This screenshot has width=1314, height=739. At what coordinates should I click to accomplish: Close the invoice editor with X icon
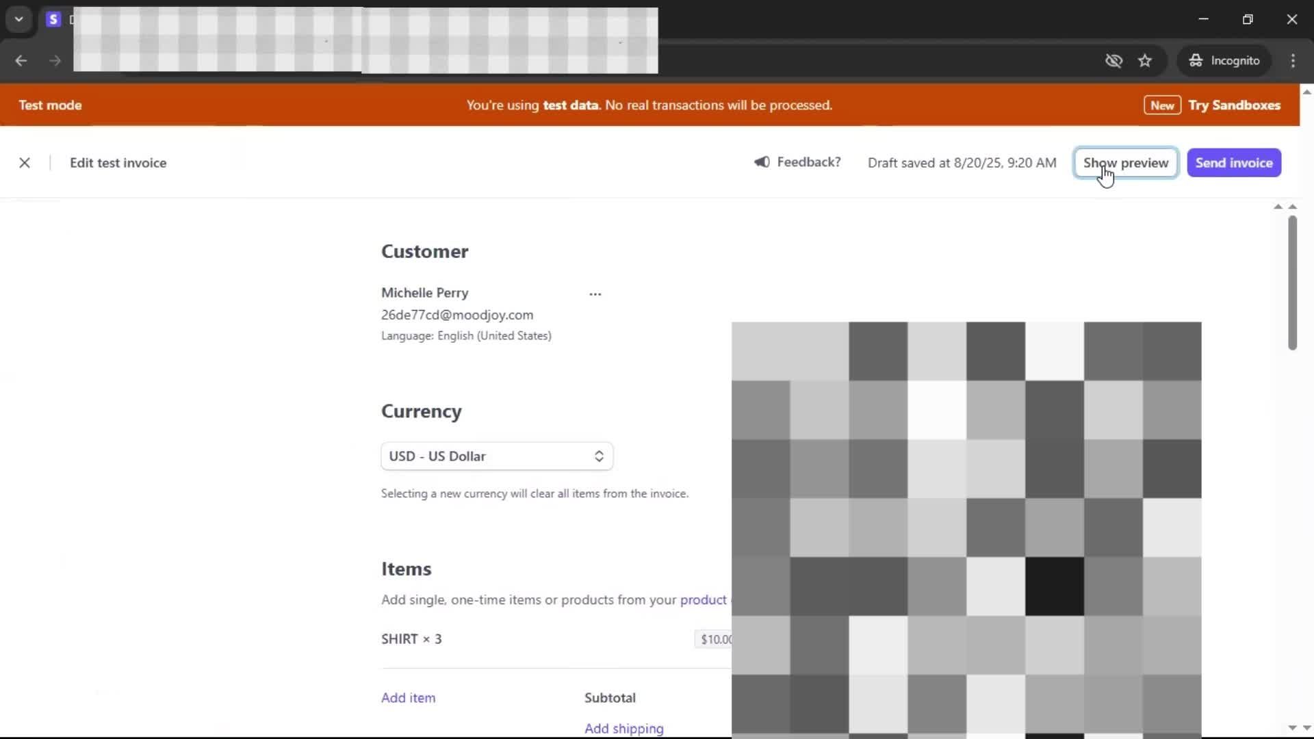[x=25, y=163]
